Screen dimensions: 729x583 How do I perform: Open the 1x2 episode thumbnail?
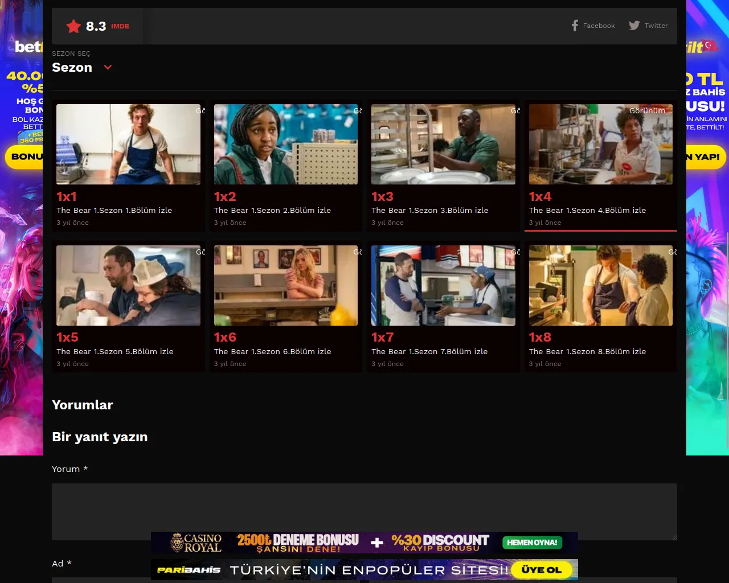[286, 144]
